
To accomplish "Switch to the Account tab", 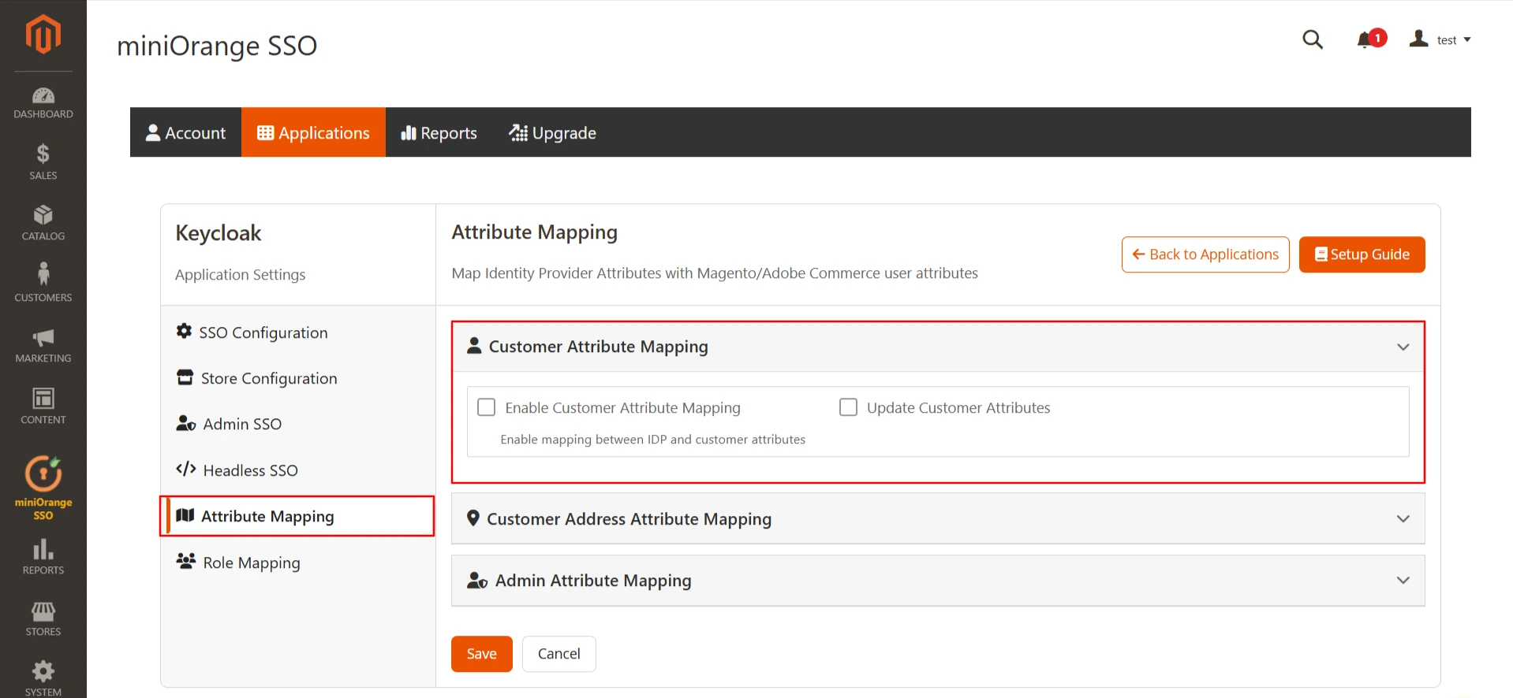I will [186, 132].
